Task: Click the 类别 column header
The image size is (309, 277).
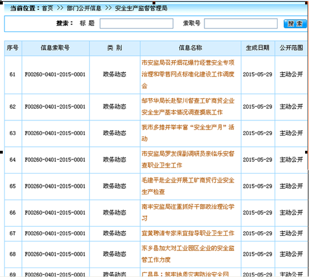Action: coord(115,47)
